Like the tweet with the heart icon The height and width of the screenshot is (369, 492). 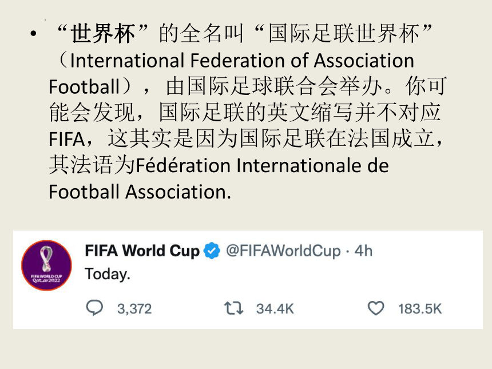point(376,308)
